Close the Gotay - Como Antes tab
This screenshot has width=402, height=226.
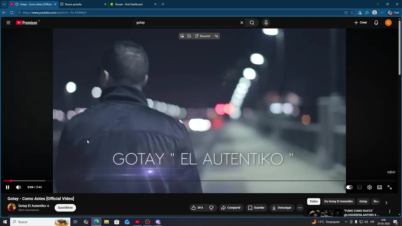pyautogui.click(x=55, y=4)
